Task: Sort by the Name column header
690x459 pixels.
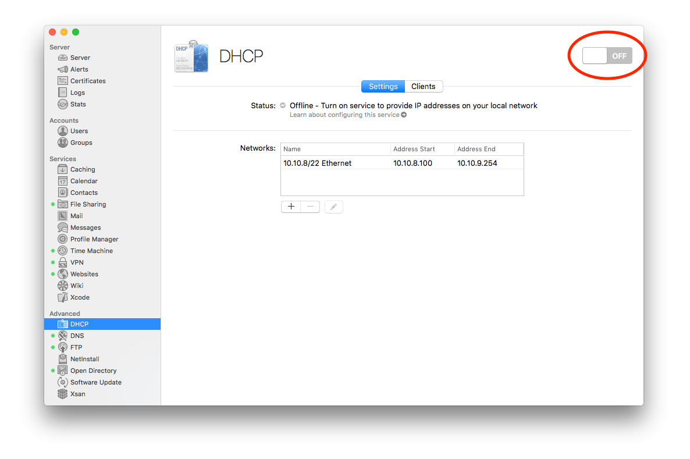Action: [335, 149]
